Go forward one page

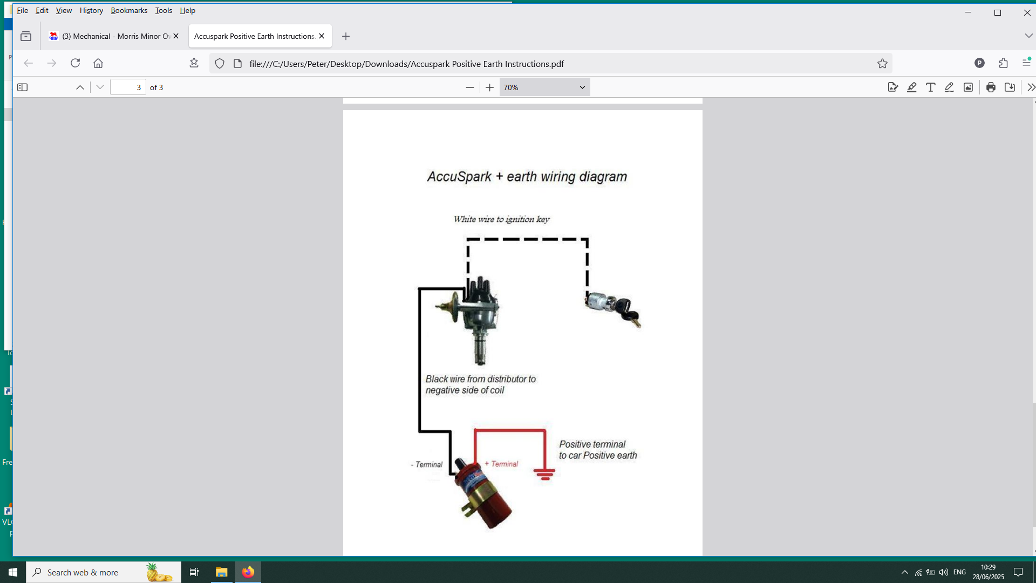pyautogui.click(x=52, y=63)
